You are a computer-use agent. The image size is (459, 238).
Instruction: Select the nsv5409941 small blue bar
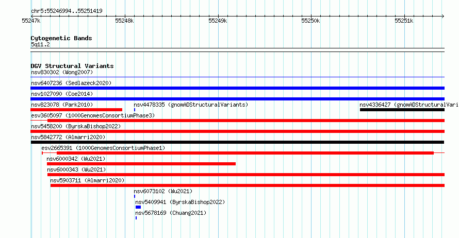click(x=138, y=207)
